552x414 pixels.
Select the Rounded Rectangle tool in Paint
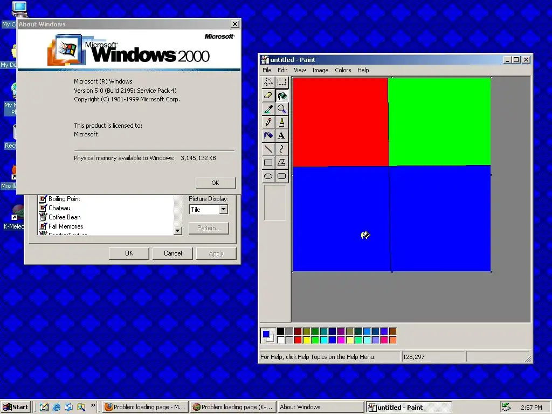pos(281,176)
